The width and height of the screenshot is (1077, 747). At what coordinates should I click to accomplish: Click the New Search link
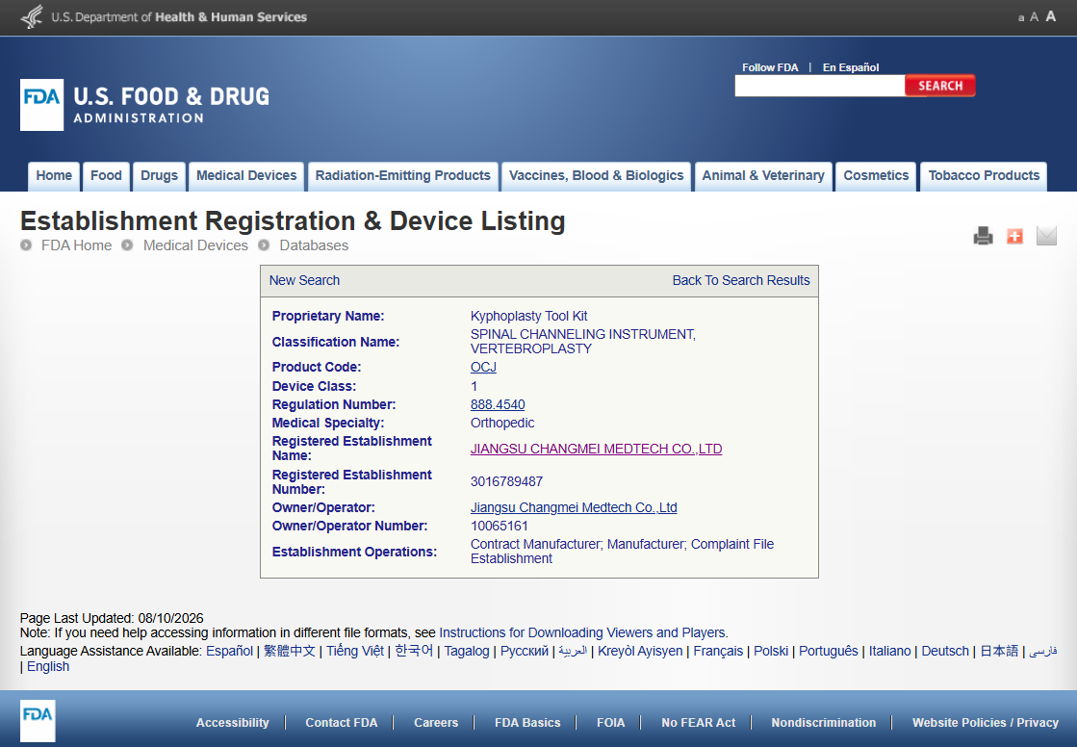(304, 280)
